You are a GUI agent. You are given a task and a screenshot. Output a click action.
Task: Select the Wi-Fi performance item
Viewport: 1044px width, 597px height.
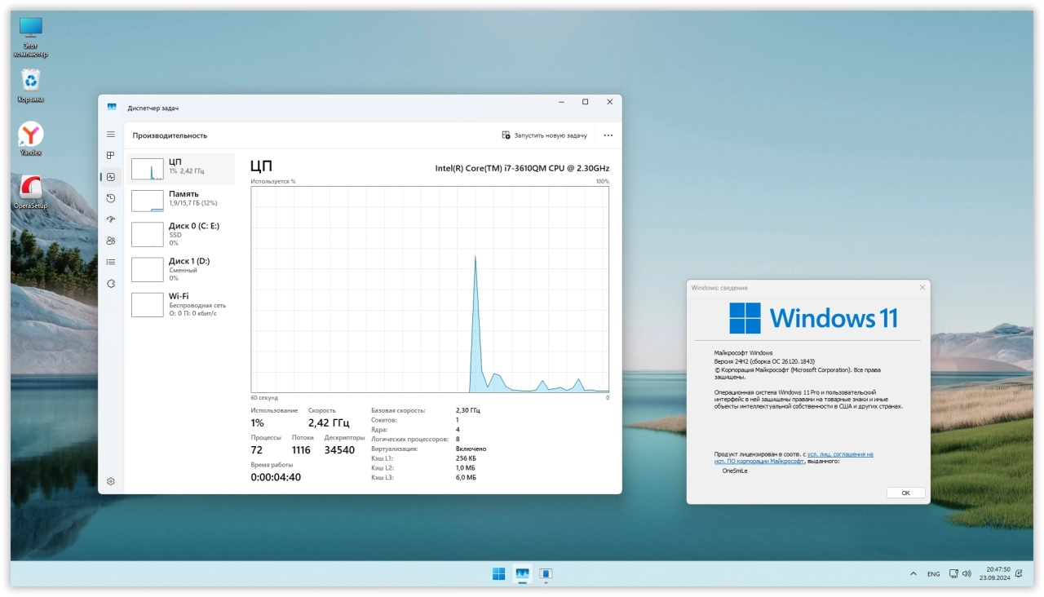(x=180, y=304)
